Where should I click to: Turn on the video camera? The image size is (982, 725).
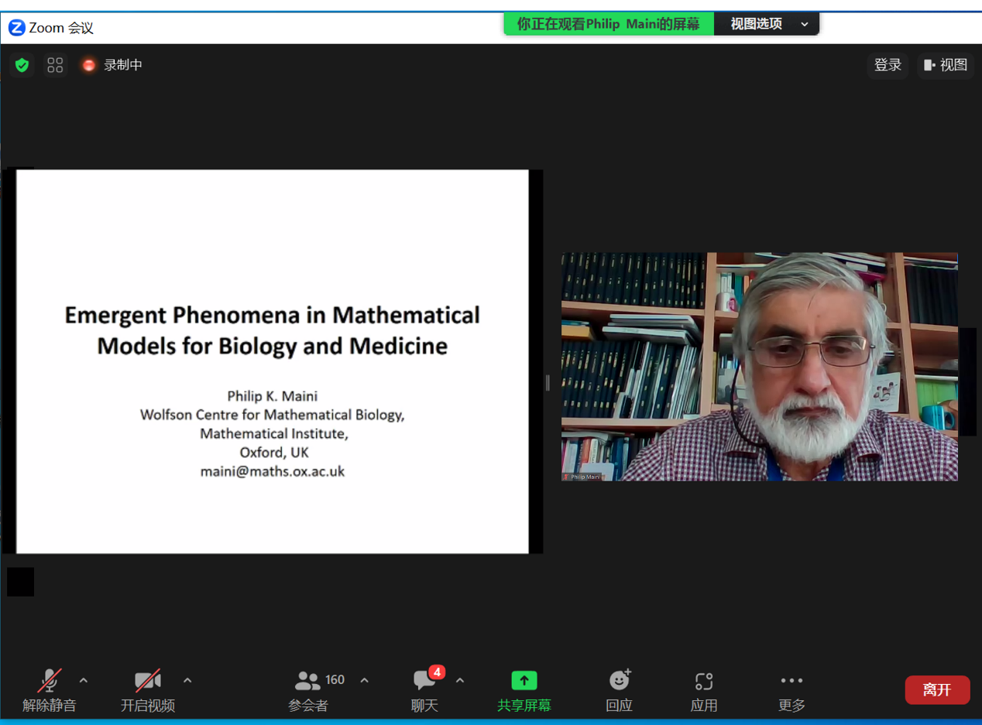tap(147, 681)
